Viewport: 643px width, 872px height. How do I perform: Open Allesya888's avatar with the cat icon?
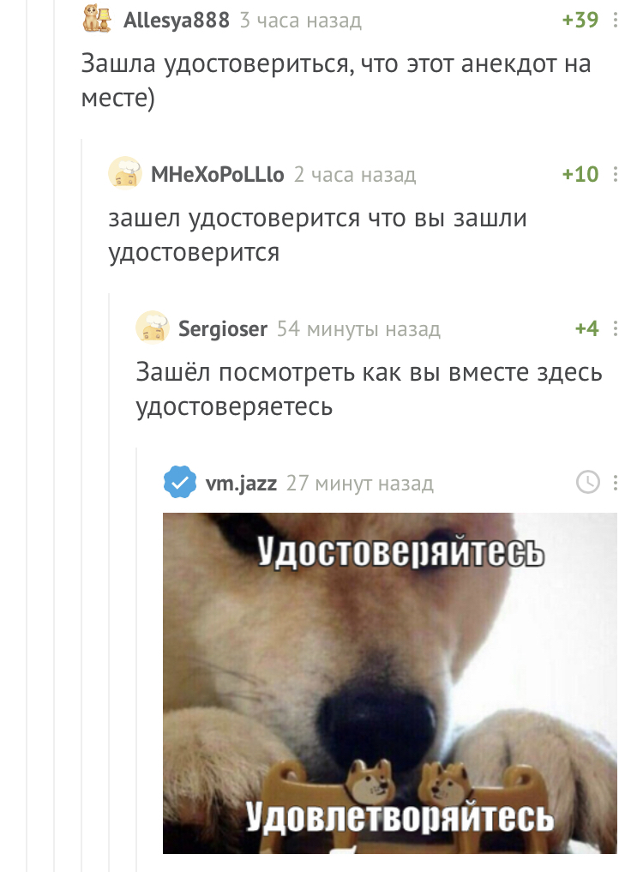pyautogui.click(x=98, y=18)
